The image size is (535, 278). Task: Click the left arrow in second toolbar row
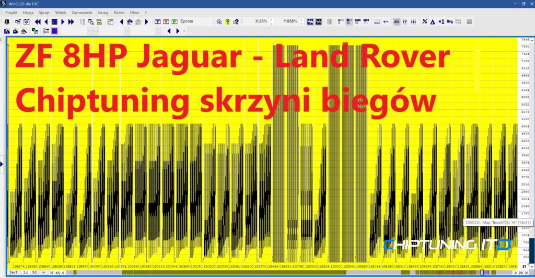click(169, 31)
